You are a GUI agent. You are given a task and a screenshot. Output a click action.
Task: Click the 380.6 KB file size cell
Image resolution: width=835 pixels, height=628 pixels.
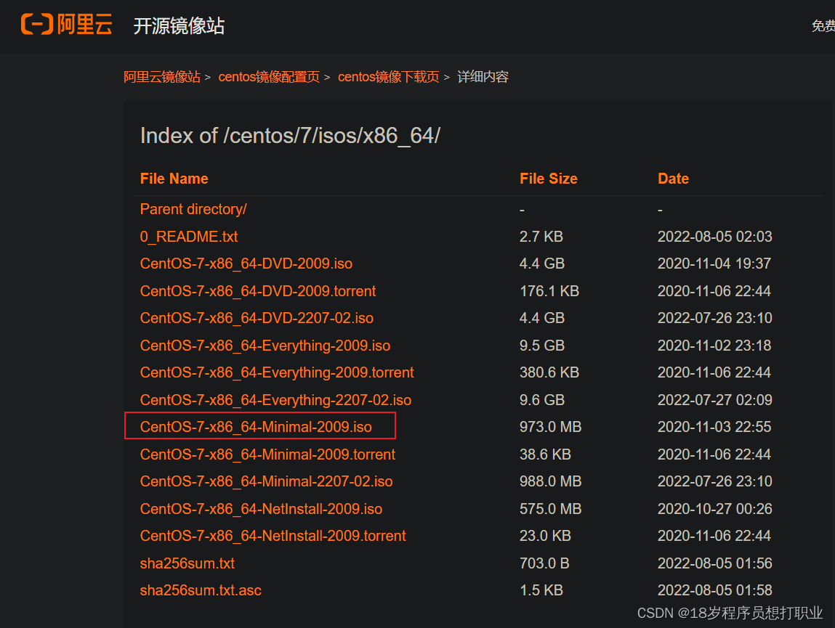pyautogui.click(x=549, y=372)
